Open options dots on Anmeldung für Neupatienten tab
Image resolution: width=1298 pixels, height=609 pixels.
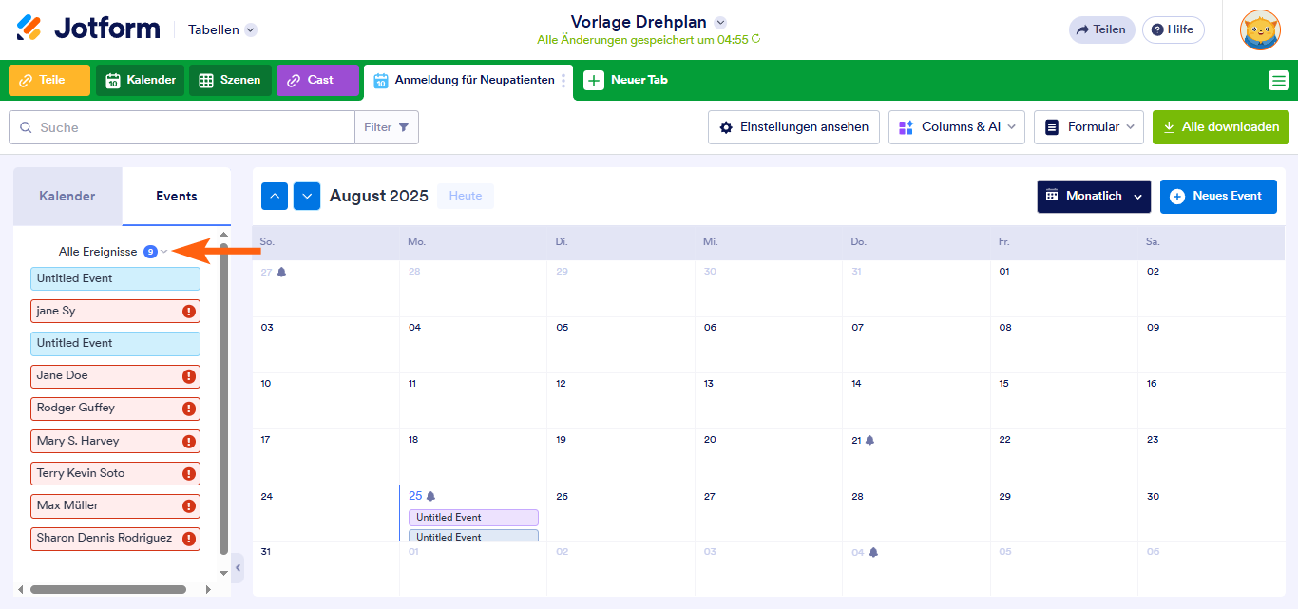563,81
